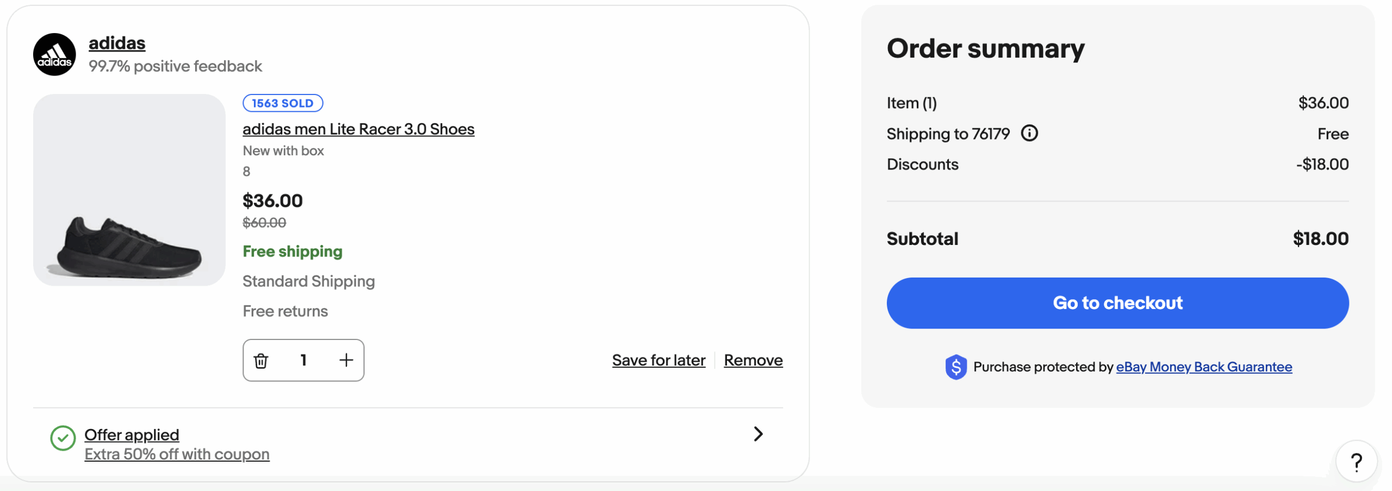1392x491 pixels.
Task: Open the adidas seller store link
Action: pyautogui.click(x=117, y=43)
